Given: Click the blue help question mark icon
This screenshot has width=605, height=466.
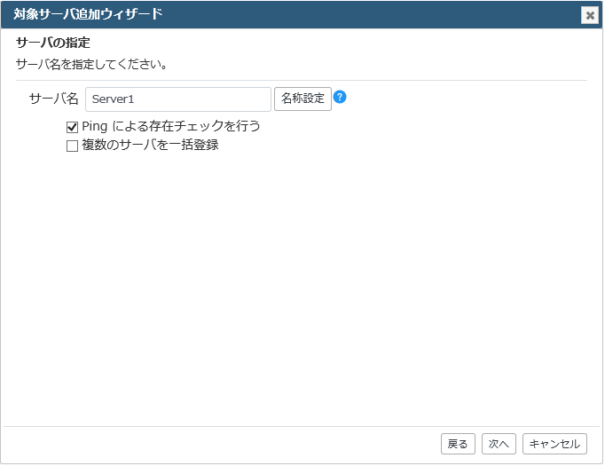Looking at the screenshot, I should 340,97.
